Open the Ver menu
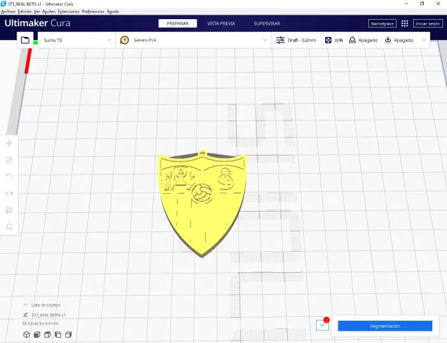The height and width of the screenshot is (343, 447). pyautogui.click(x=37, y=11)
